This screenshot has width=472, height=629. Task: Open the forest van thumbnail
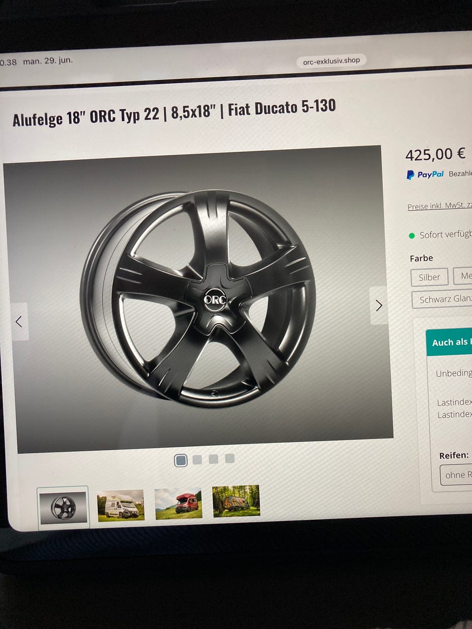pyautogui.click(x=236, y=501)
